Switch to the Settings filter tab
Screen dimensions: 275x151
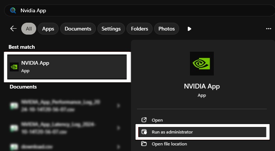click(x=111, y=29)
